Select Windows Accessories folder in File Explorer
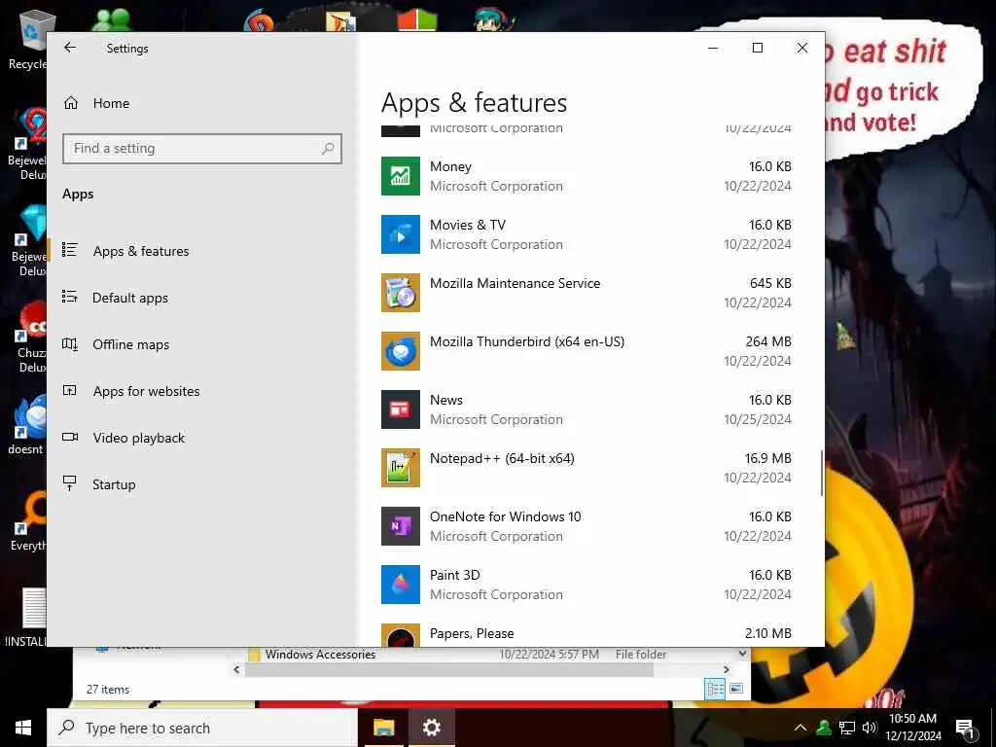 click(x=320, y=655)
